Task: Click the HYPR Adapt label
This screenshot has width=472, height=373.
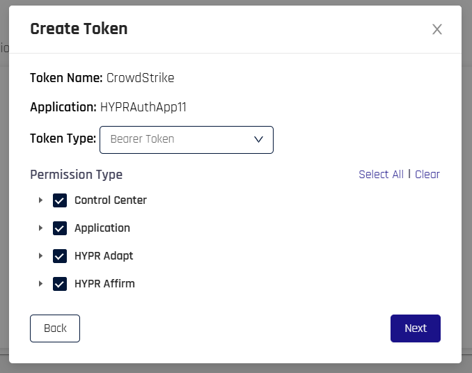Action: tap(104, 256)
